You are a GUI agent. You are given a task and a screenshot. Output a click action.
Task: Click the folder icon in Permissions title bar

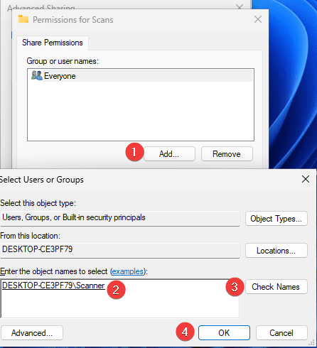click(23, 19)
